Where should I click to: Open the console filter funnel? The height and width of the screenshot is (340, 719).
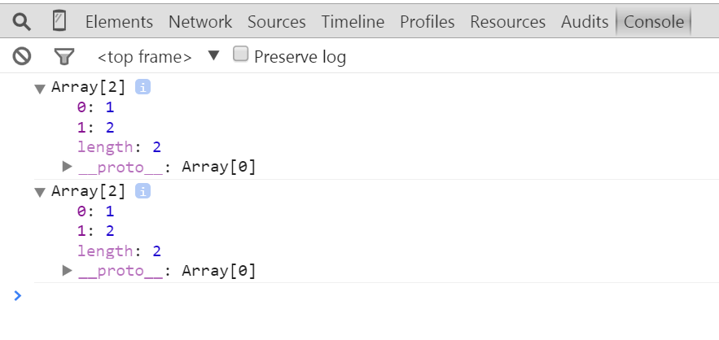(64, 56)
